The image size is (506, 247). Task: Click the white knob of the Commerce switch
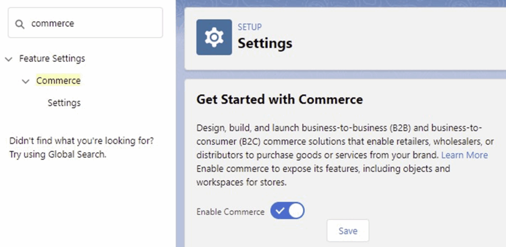click(x=295, y=212)
